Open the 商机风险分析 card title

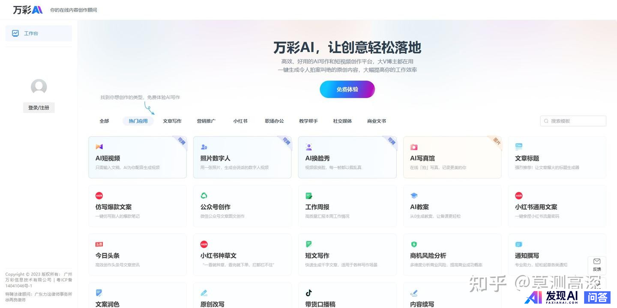[x=428, y=256]
